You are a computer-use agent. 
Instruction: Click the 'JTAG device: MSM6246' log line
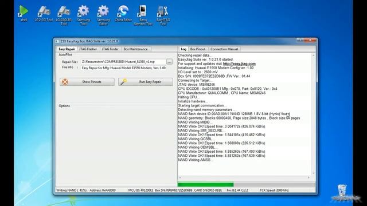[196, 85]
